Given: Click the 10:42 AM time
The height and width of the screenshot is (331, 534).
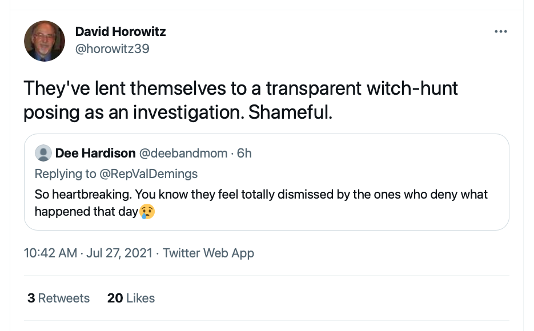Looking at the screenshot, I should [x=50, y=253].
